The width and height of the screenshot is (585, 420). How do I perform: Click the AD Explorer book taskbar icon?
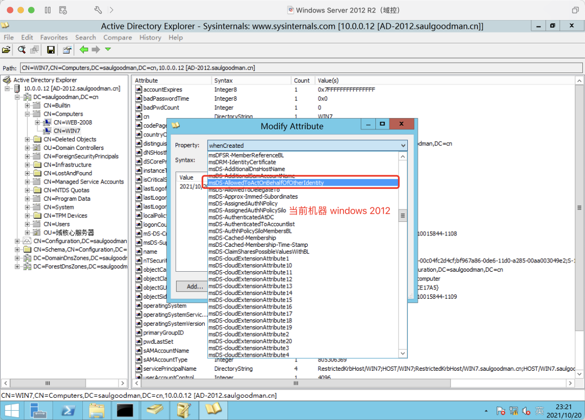213,410
